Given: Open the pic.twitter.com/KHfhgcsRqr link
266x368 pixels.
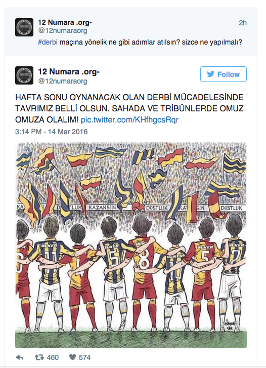Looking at the screenshot, I should pyautogui.click(x=129, y=119).
